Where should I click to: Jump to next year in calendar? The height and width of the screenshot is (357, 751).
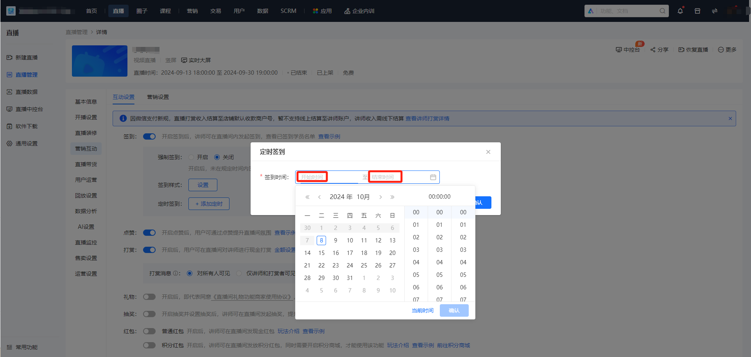point(393,197)
